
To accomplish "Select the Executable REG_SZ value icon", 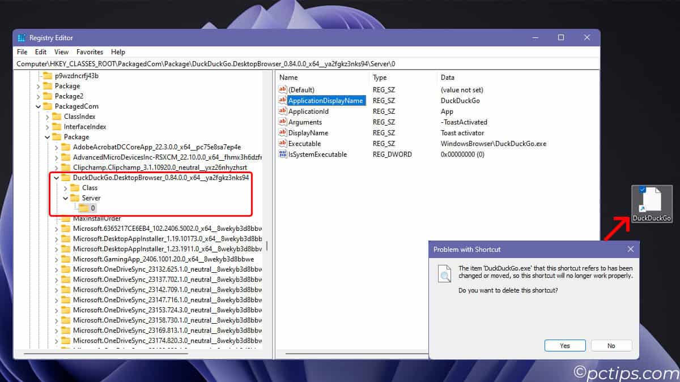I will pyautogui.click(x=282, y=143).
